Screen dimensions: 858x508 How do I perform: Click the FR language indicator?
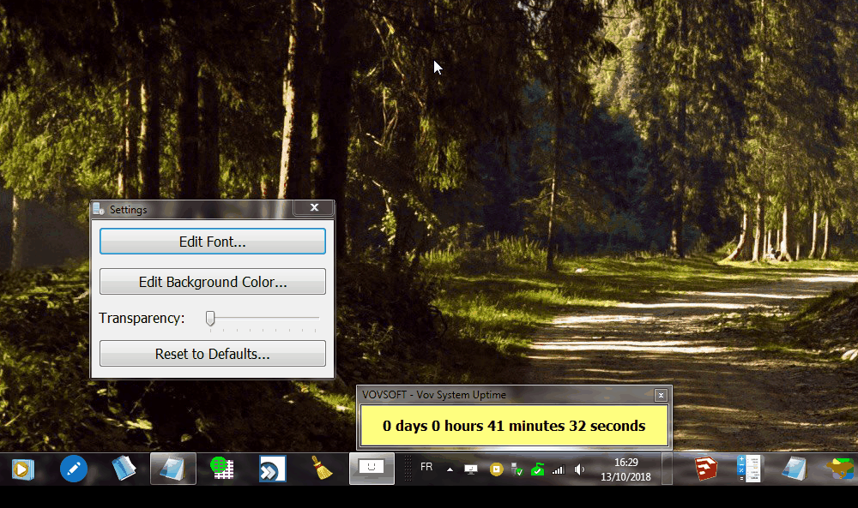click(426, 467)
